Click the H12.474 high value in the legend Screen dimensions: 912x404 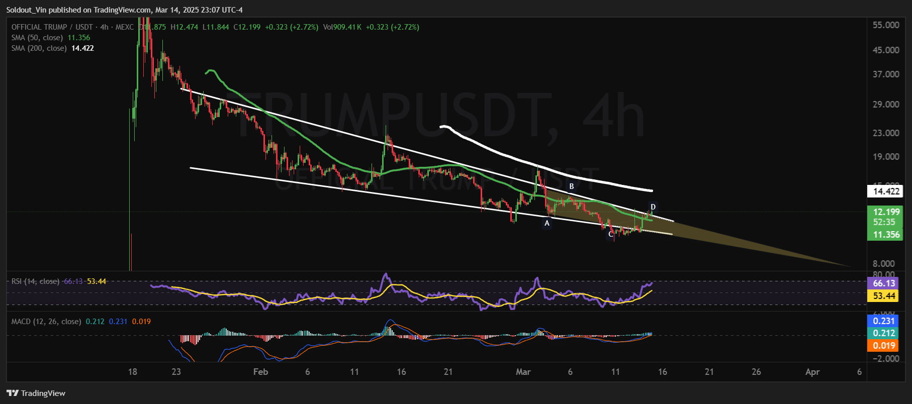[184, 27]
